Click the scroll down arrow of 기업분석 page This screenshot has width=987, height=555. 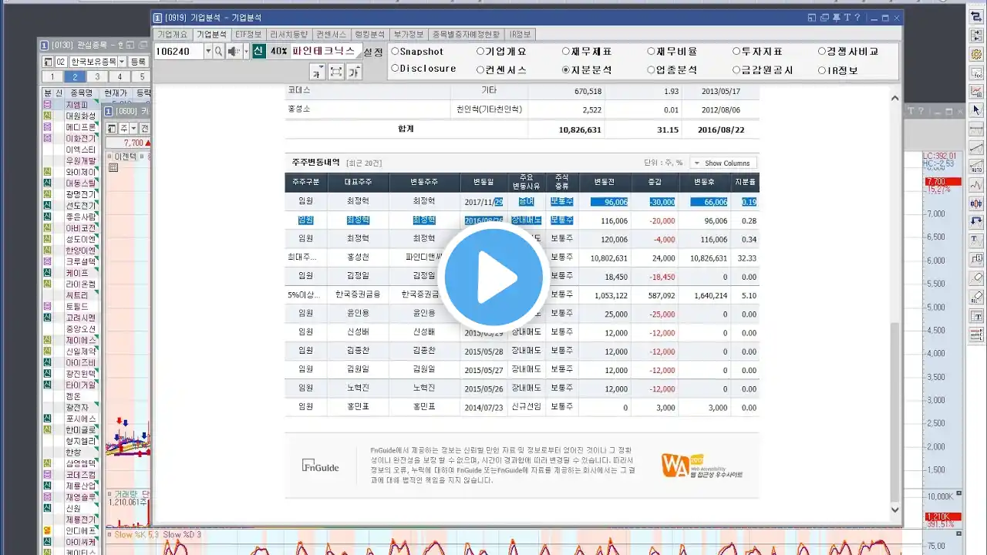pos(894,510)
